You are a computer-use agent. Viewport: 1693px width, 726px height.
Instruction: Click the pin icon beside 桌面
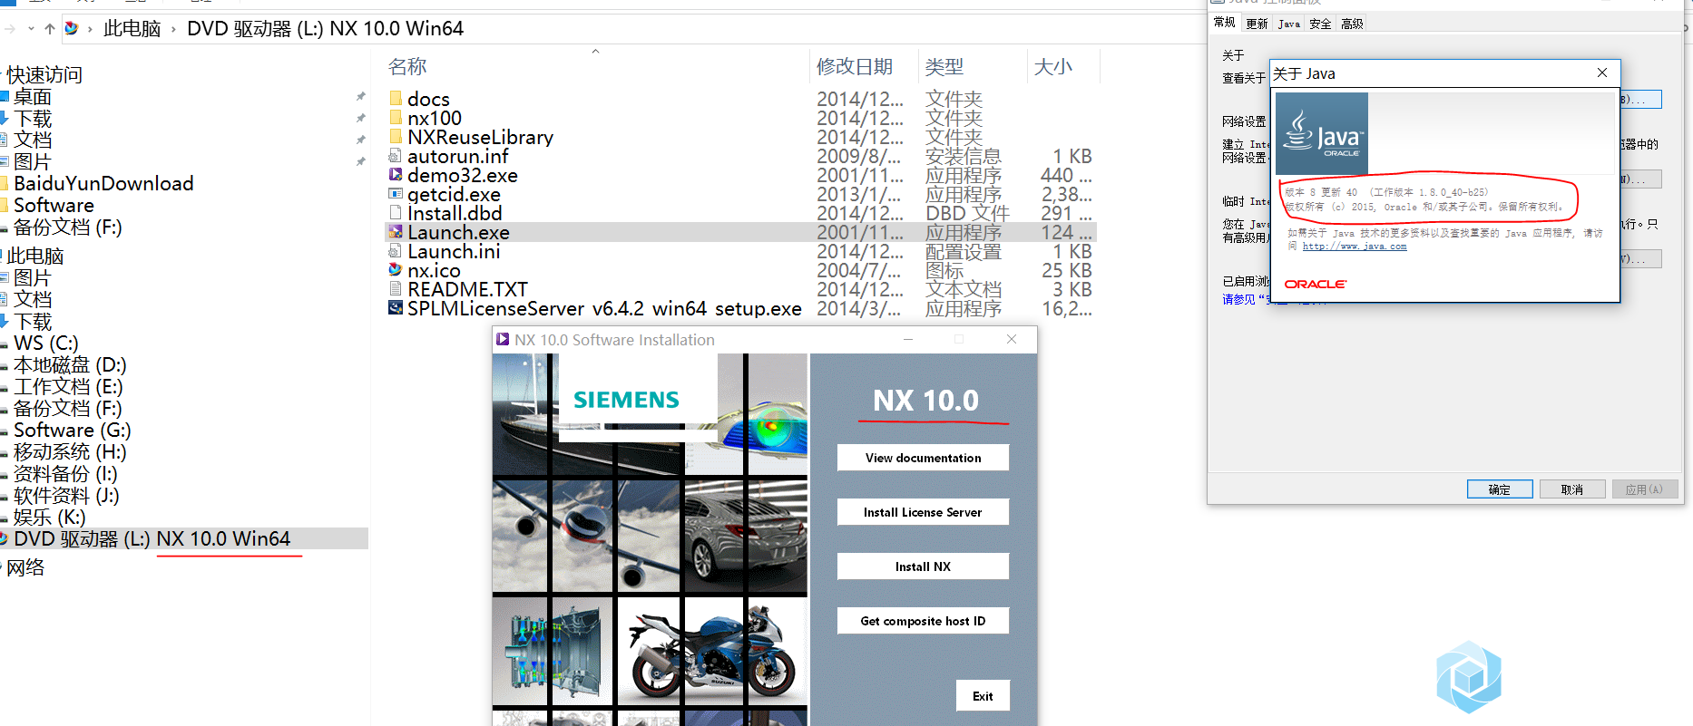point(360,96)
